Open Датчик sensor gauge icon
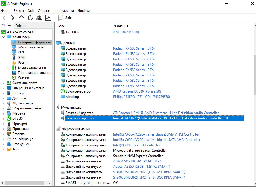Image resolution: width=256 pixels, height=187 pixels. pyautogui.click(x=14, y=78)
